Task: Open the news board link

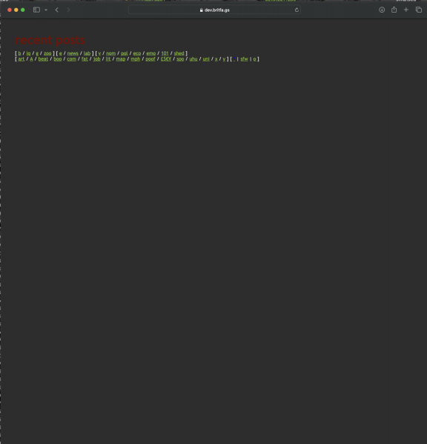Action: click(x=73, y=53)
